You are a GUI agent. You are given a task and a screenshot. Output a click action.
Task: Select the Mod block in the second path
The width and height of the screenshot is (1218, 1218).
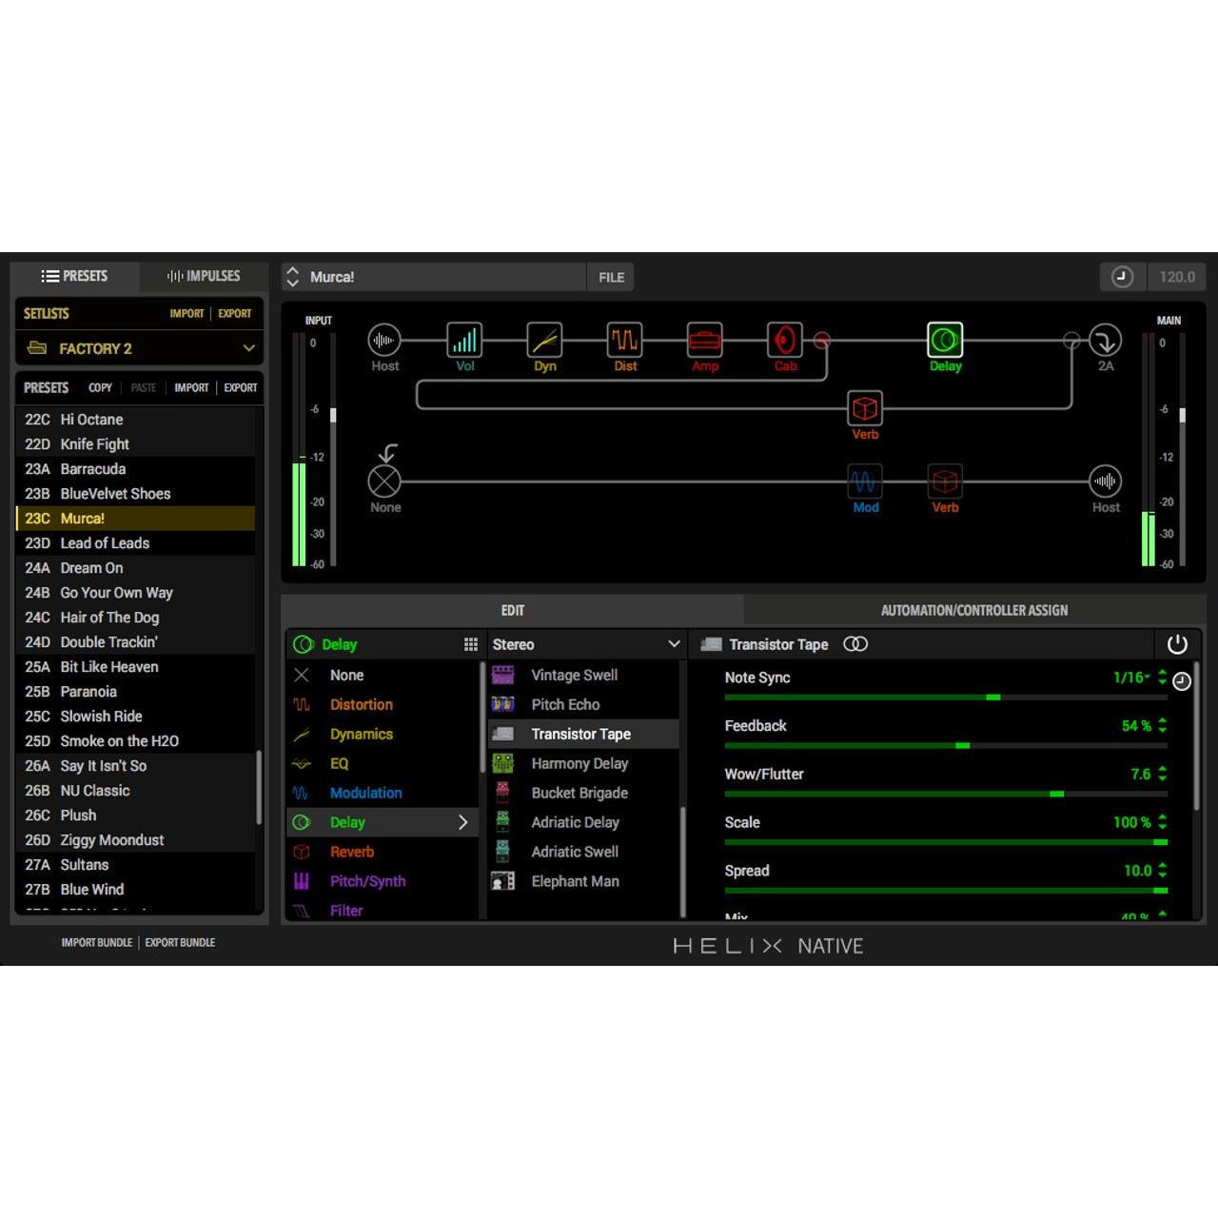(865, 483)
